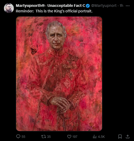Repost this post using the arrows icon
This screenshot has width=134, height=141.
(44, 137)
